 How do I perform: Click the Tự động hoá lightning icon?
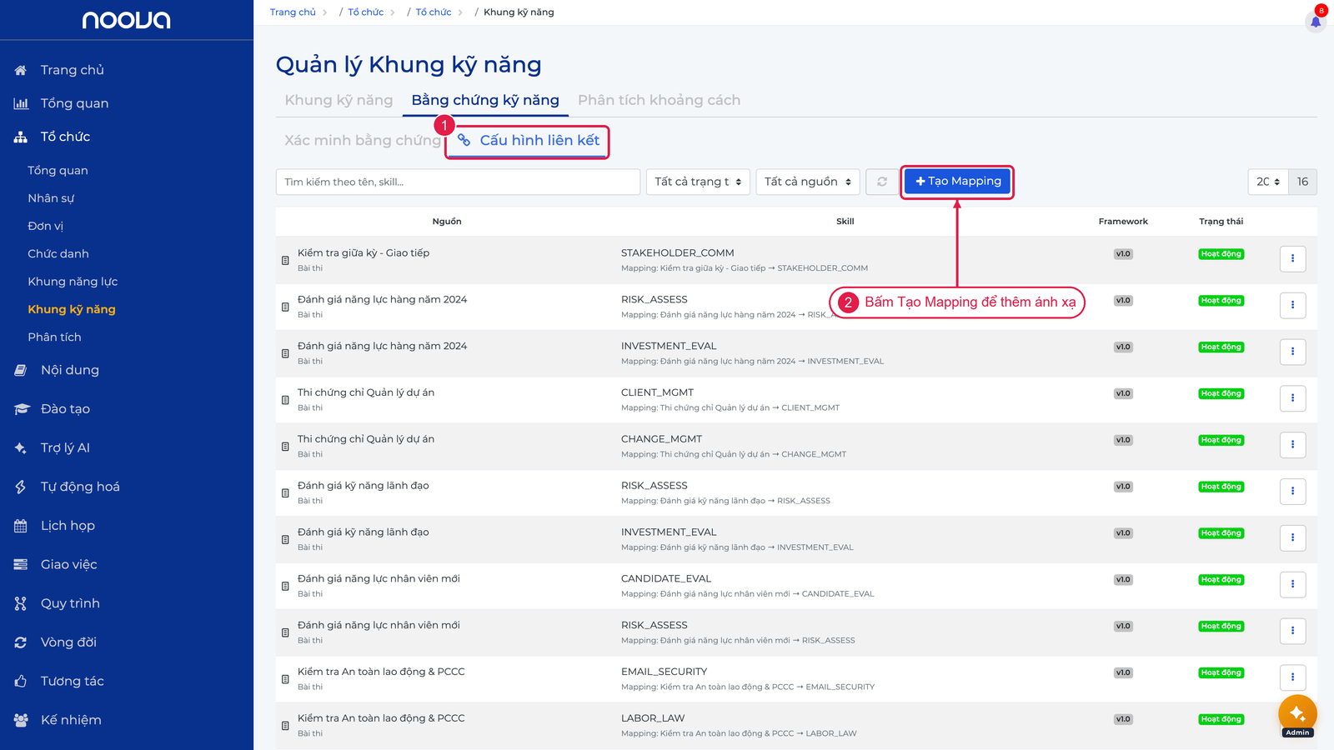[x=21, y=487]
